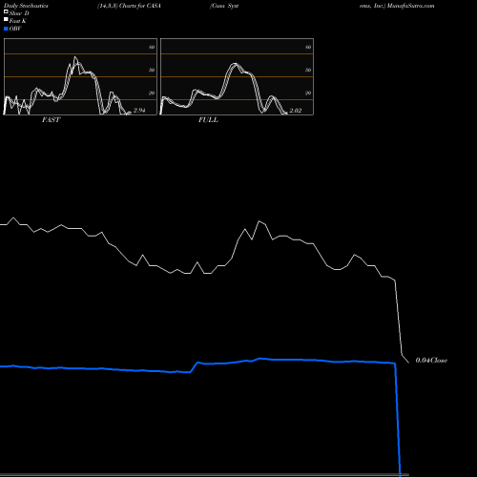Screen dimensions: 477x477
Task: Click the Fast K legend swatch
Action: tap(6, 20)
